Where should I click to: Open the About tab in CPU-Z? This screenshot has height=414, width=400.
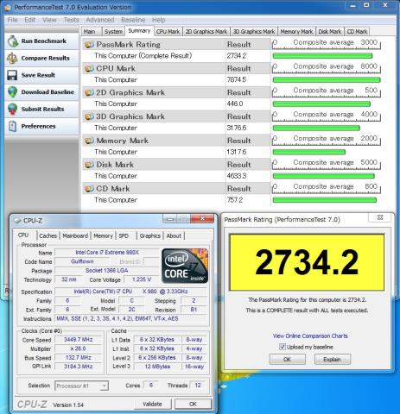coord(174,235)
